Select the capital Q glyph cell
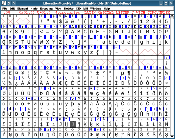 pyautogui.click(x=4, y=42)
